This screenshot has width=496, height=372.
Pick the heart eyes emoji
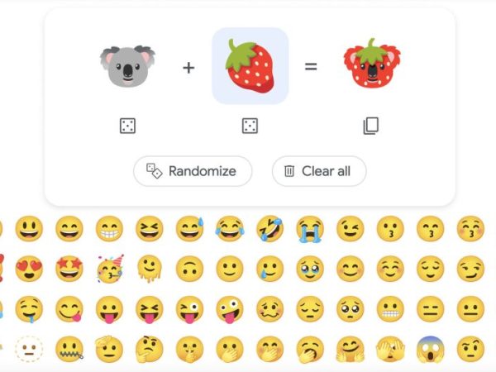(x=29, y=269)
